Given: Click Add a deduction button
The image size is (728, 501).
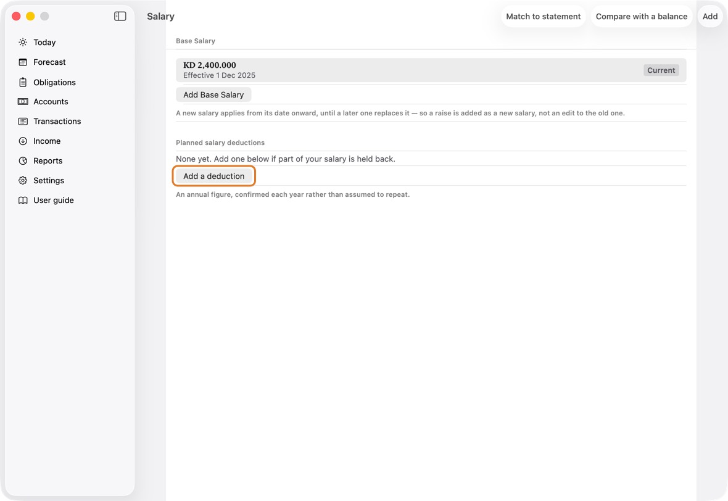Looking at the screenshot, I should 213,176.
